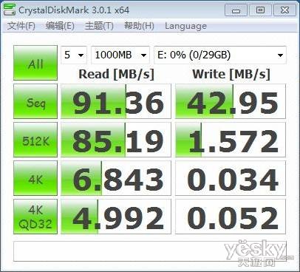Start the 512K benchmark test

pos(35,140)
